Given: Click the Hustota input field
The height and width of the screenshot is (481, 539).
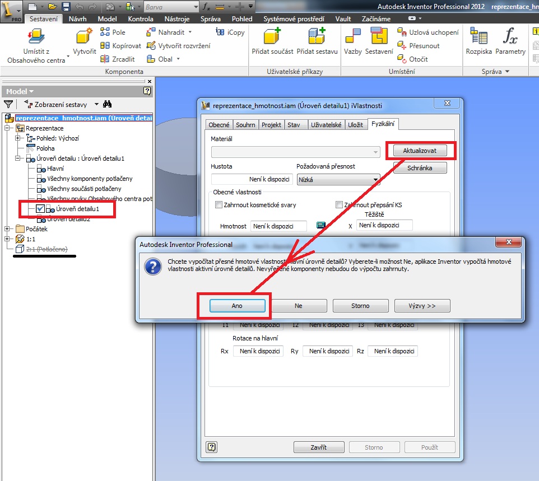Looking at the screenshot, I should [252, 180].
